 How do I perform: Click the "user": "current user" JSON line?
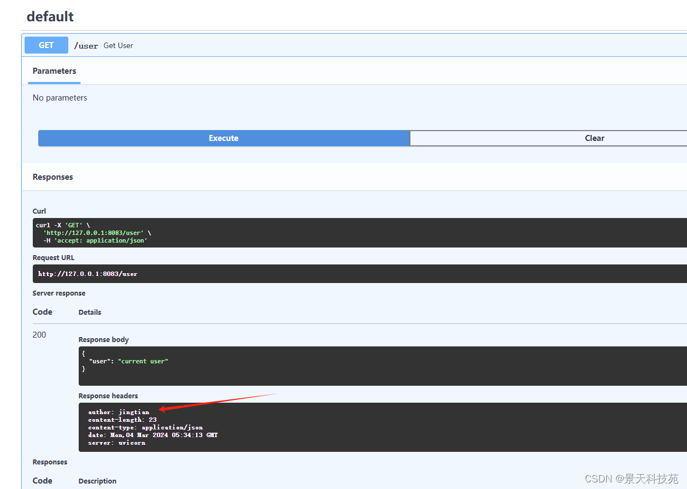click(129, 361)
